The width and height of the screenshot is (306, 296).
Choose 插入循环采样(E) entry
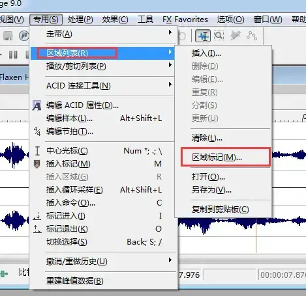[x=102, y=190]
